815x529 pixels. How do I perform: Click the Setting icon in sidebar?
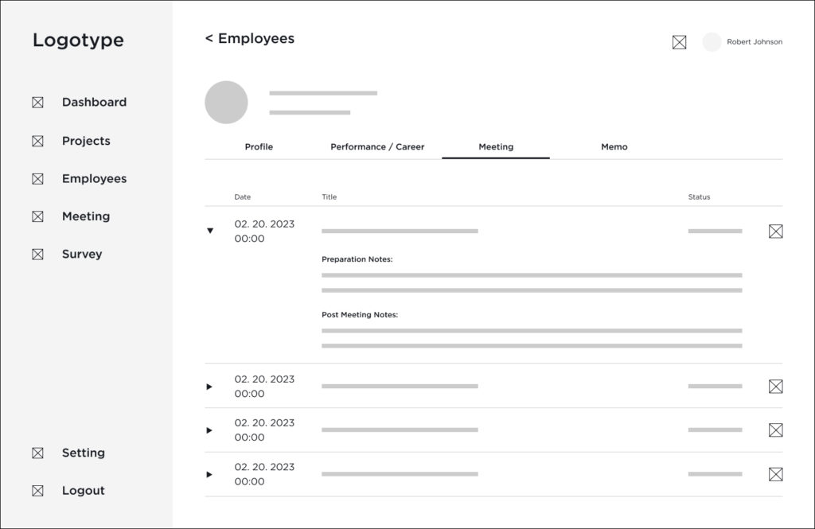(x=37, y=453)
